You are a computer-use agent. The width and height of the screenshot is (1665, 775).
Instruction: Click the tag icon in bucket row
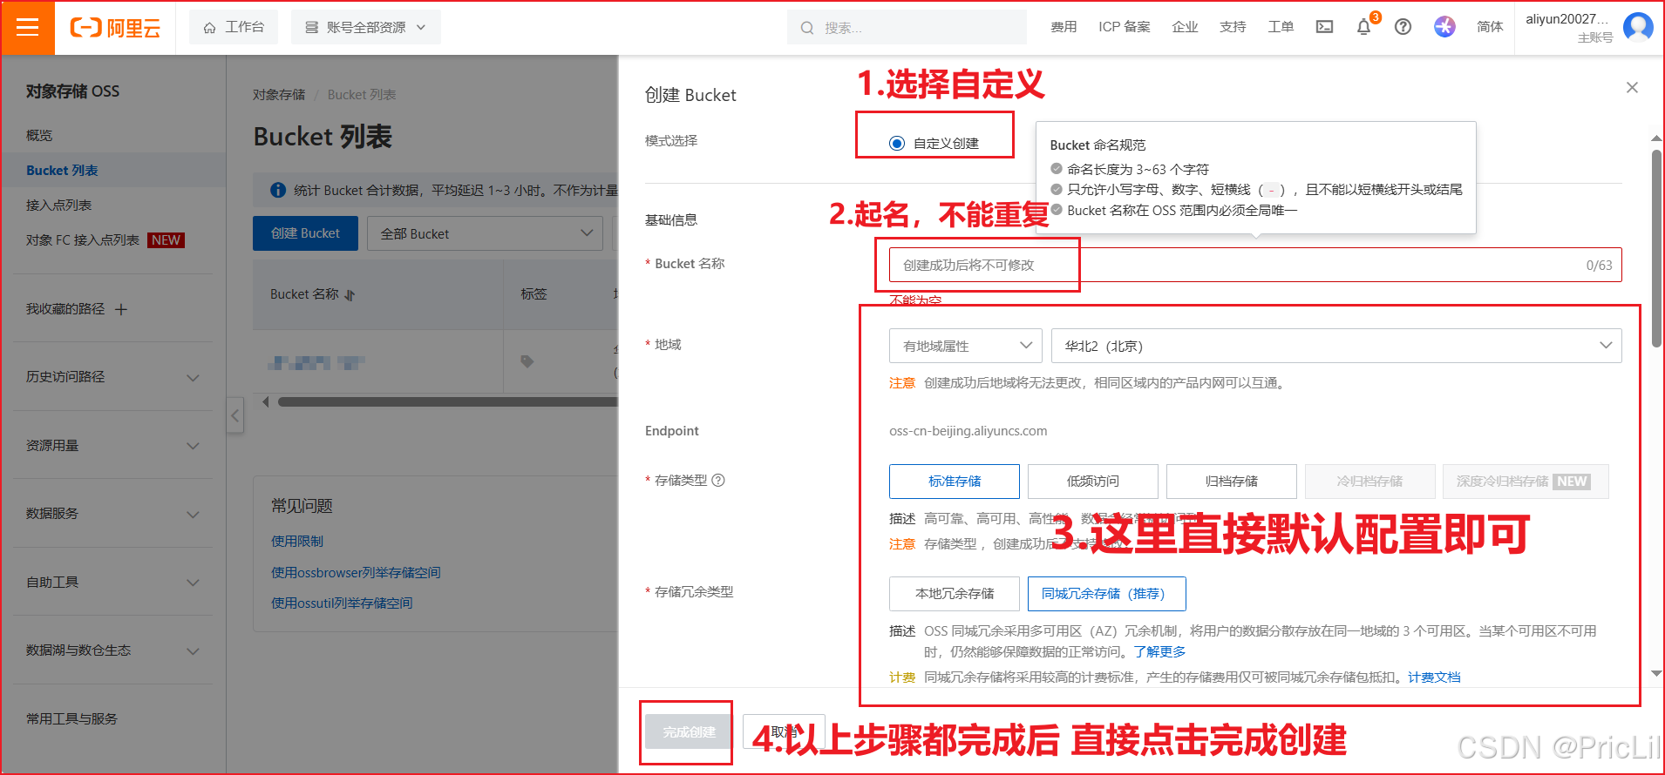tap(527, 361)
